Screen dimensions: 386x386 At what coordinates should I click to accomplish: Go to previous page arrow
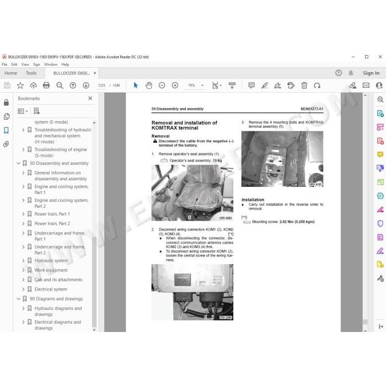click(x=73, y=85)
